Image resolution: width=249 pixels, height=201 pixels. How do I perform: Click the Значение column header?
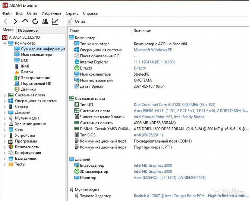(x=142, y=31)
